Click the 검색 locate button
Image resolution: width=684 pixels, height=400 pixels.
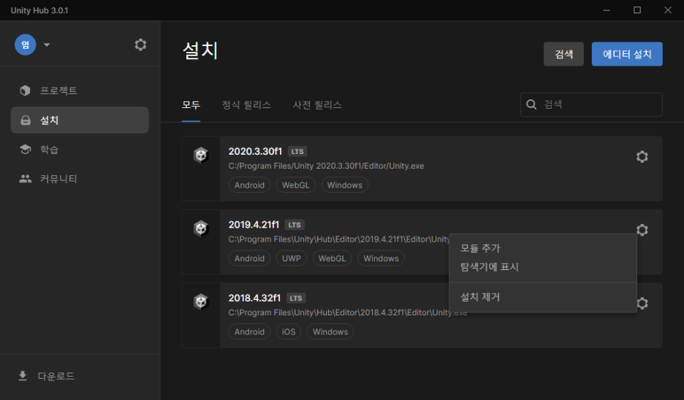[x=563, y=54]
